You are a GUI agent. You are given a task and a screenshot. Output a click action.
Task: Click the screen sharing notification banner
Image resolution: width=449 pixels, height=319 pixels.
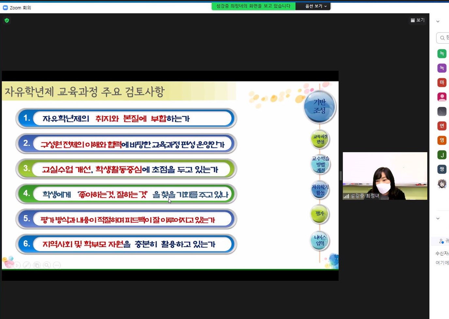tap(253, 6)
